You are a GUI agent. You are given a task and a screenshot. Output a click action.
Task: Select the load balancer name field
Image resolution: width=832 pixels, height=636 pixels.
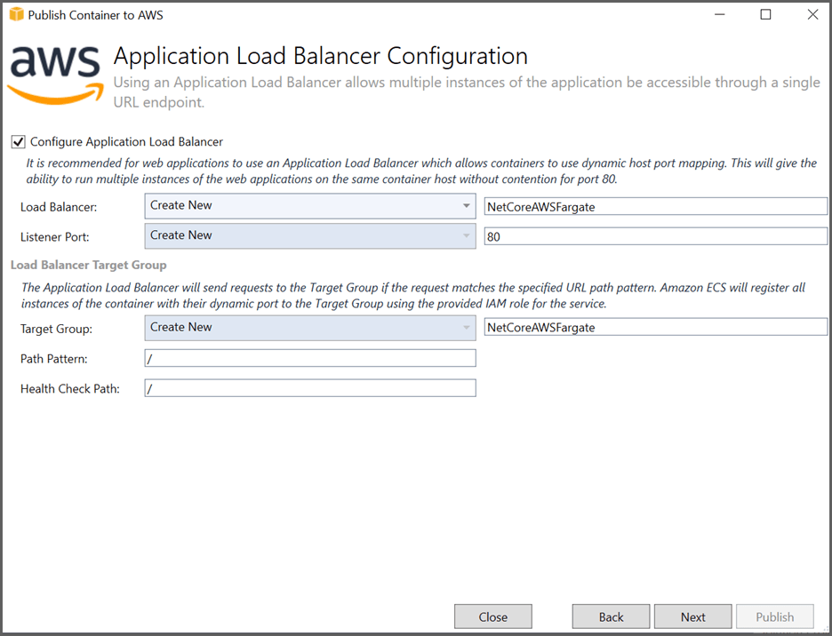click(654, 205)
